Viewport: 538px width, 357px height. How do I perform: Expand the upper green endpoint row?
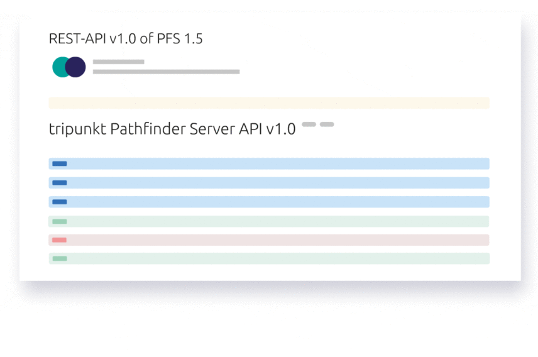pyautogui.click(x=269, y=221)
